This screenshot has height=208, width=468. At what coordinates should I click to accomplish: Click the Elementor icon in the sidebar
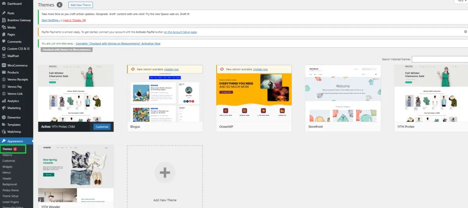[x=4, y=117]
